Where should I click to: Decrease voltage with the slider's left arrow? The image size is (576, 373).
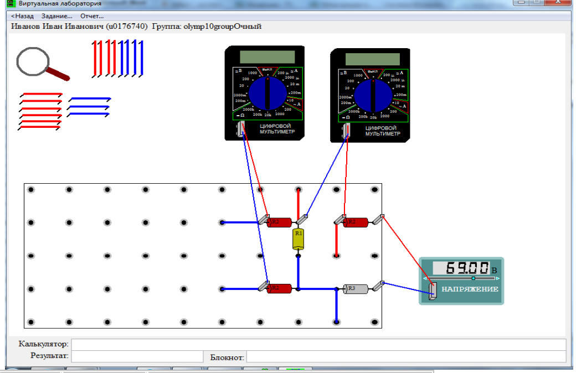coord(425,278)
